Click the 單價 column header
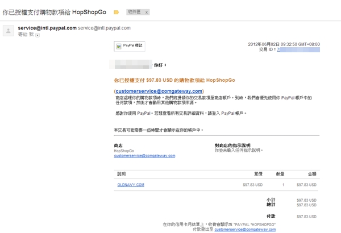Screen dimensions: 341x233 258,174
